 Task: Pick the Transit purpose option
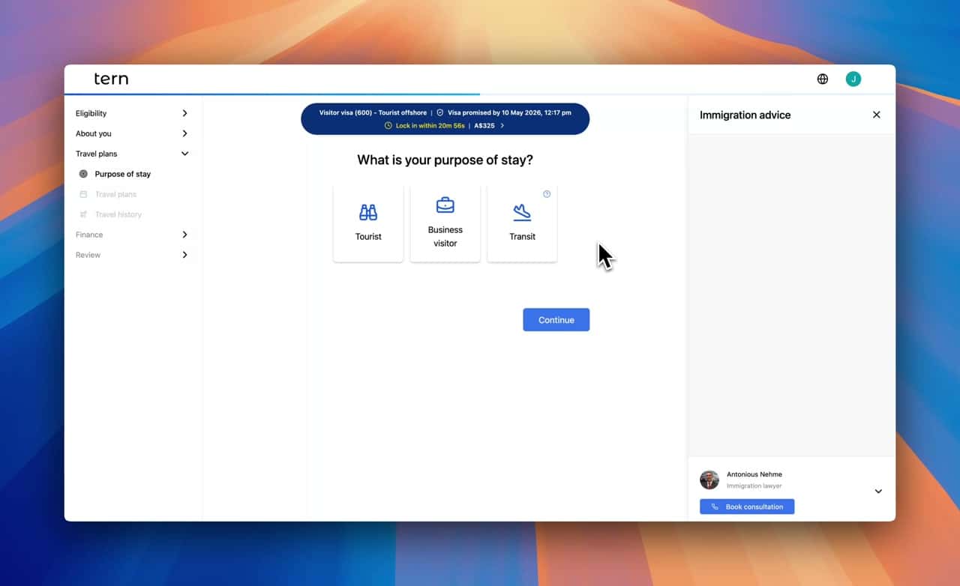tap(522, 225)
